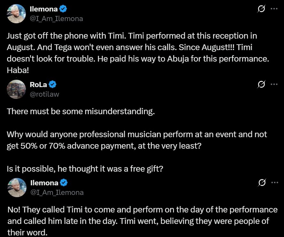
Task: Click Grok icon on the 'No! They called Timi' reply
Action: 261,182
